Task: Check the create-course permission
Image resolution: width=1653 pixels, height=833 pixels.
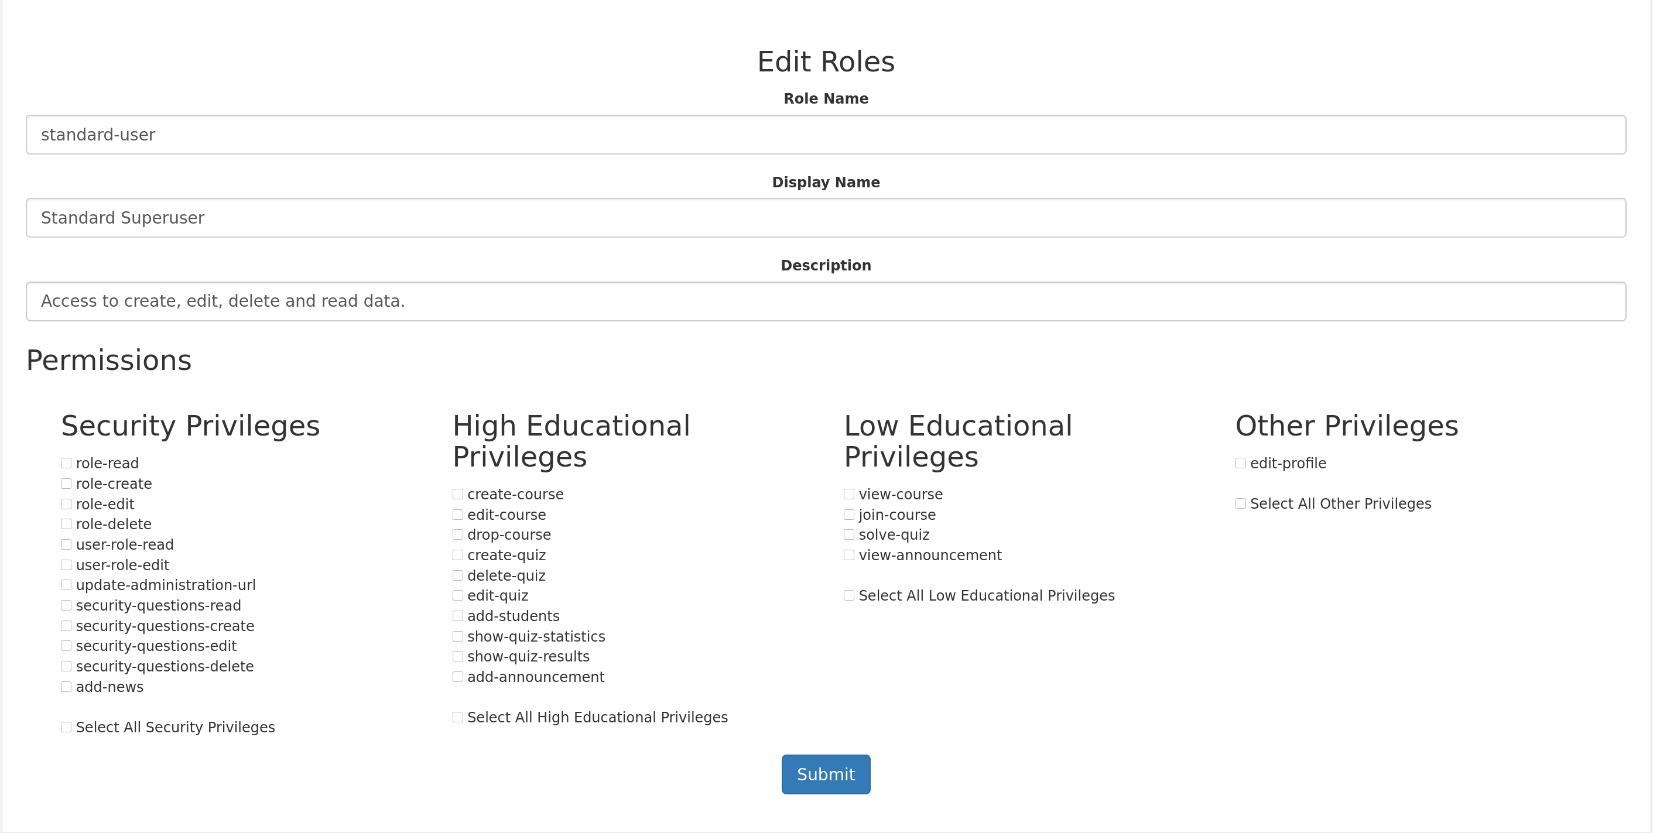Action: [x=457, y=494]
